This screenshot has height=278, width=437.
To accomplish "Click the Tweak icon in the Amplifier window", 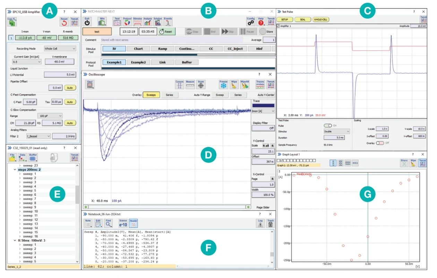I will pos(74,22).
